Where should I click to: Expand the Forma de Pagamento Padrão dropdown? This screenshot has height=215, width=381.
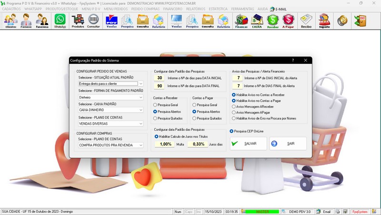140,97
